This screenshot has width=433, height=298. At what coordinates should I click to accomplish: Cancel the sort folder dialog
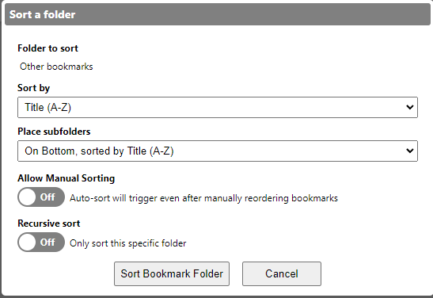[x=282, y=273]
